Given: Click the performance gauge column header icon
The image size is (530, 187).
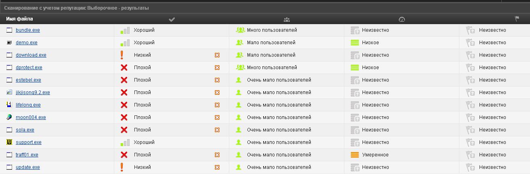Looking at the screenshot, I should pyautogui.click(x=401, y=19).
